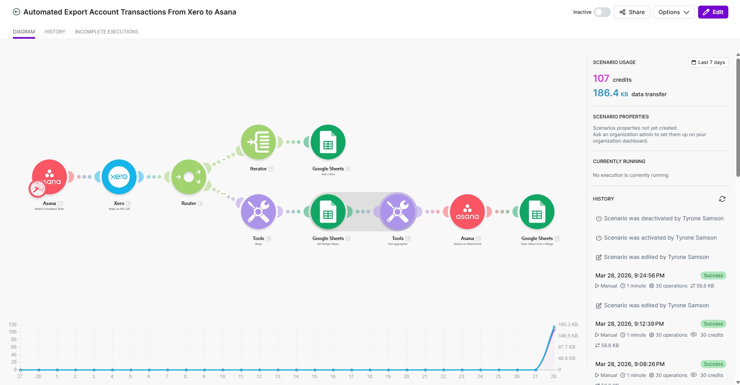Image resolution: width=740 pixels, height=385 pixels.
Task: Click Success badge for 9:12:39 PM run
Action: [x=713, y=324]
